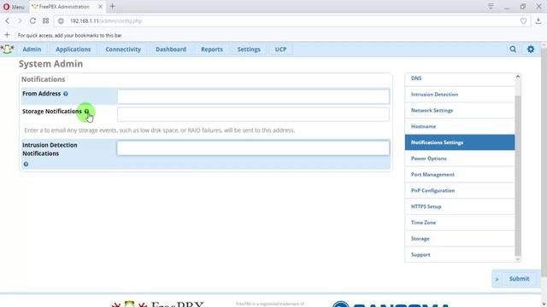Select HTTPS Setup in side list
This screenshot has width=547, height=307.
[460, 206]
